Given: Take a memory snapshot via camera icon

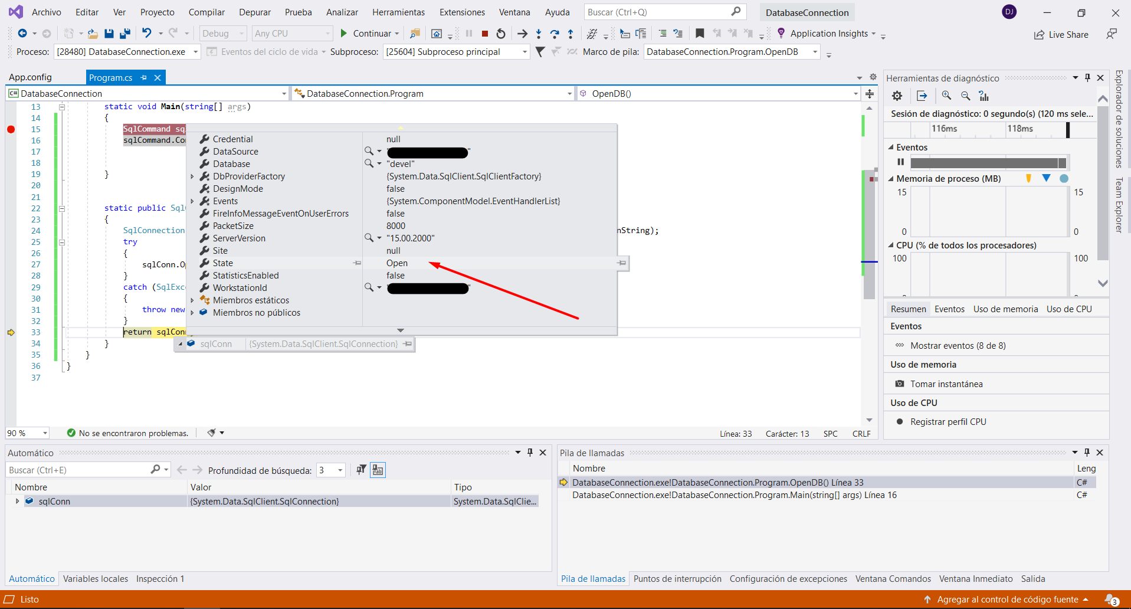Looking at the screenshot, I should click(x=900, y=384).
